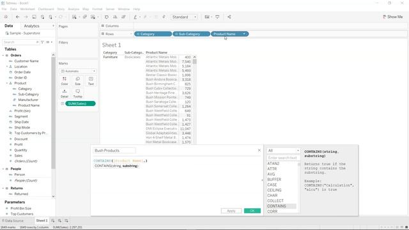
Task: Click the New Worksheet toolbar icon
Action: pos(74,17)
